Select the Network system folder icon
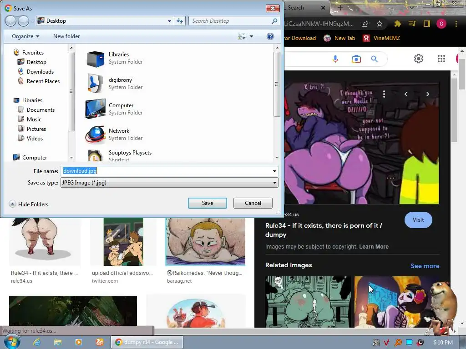 point(96,135)
